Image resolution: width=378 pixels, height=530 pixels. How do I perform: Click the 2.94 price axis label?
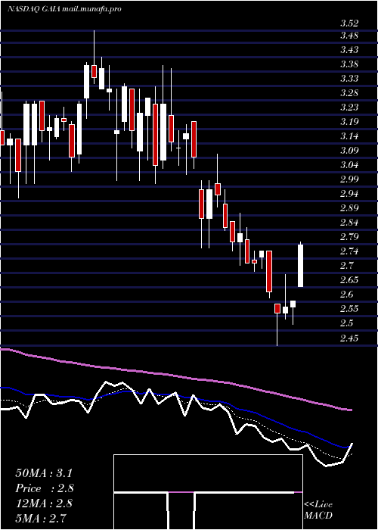[349, 193]
